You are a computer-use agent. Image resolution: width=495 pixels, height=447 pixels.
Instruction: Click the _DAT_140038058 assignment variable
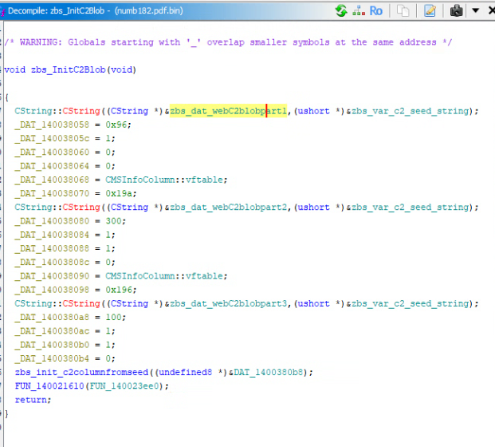pos(49,125)
